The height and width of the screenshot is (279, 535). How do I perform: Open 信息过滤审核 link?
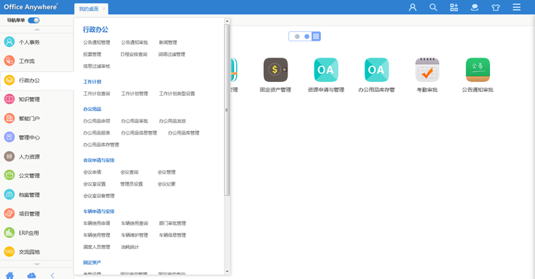pyautogui.click(x=96, y=66)
